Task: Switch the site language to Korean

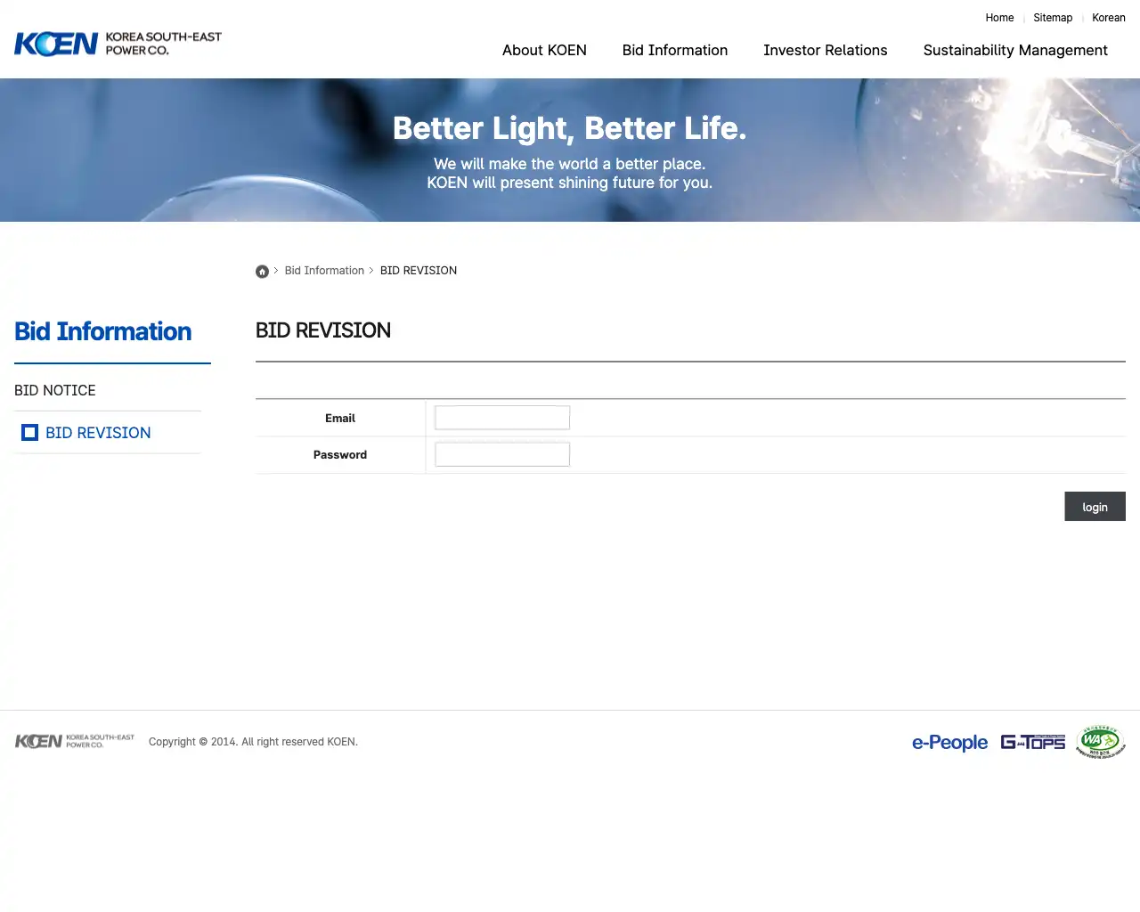Action: pos(1108,18)
